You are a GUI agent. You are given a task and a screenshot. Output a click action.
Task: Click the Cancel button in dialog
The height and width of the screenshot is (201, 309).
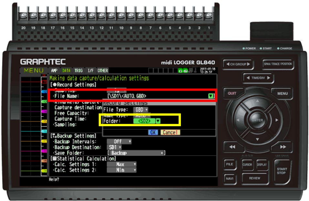[170, 132]
